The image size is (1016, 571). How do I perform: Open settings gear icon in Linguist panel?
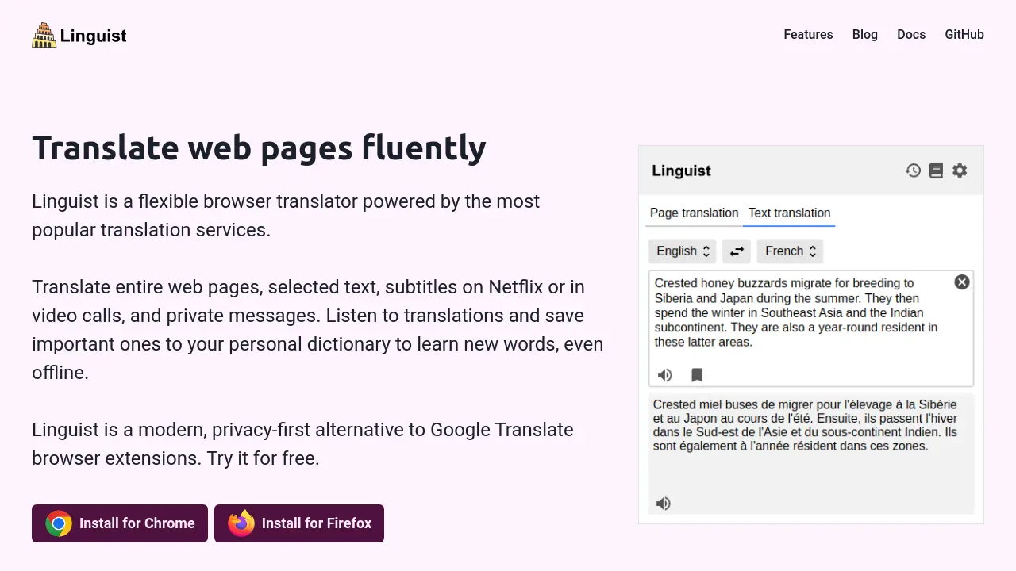(x=960, y=171)
